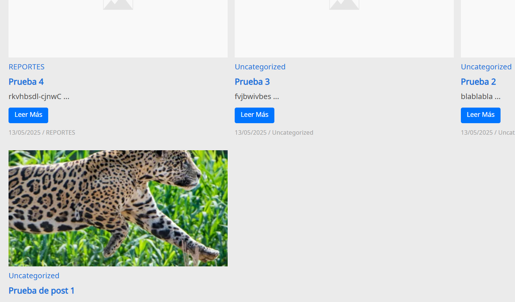Screen dimensions: 515x302
Task: Open the Prueba 3 post title
Action: pyautogui.click(x=252, y=82)
